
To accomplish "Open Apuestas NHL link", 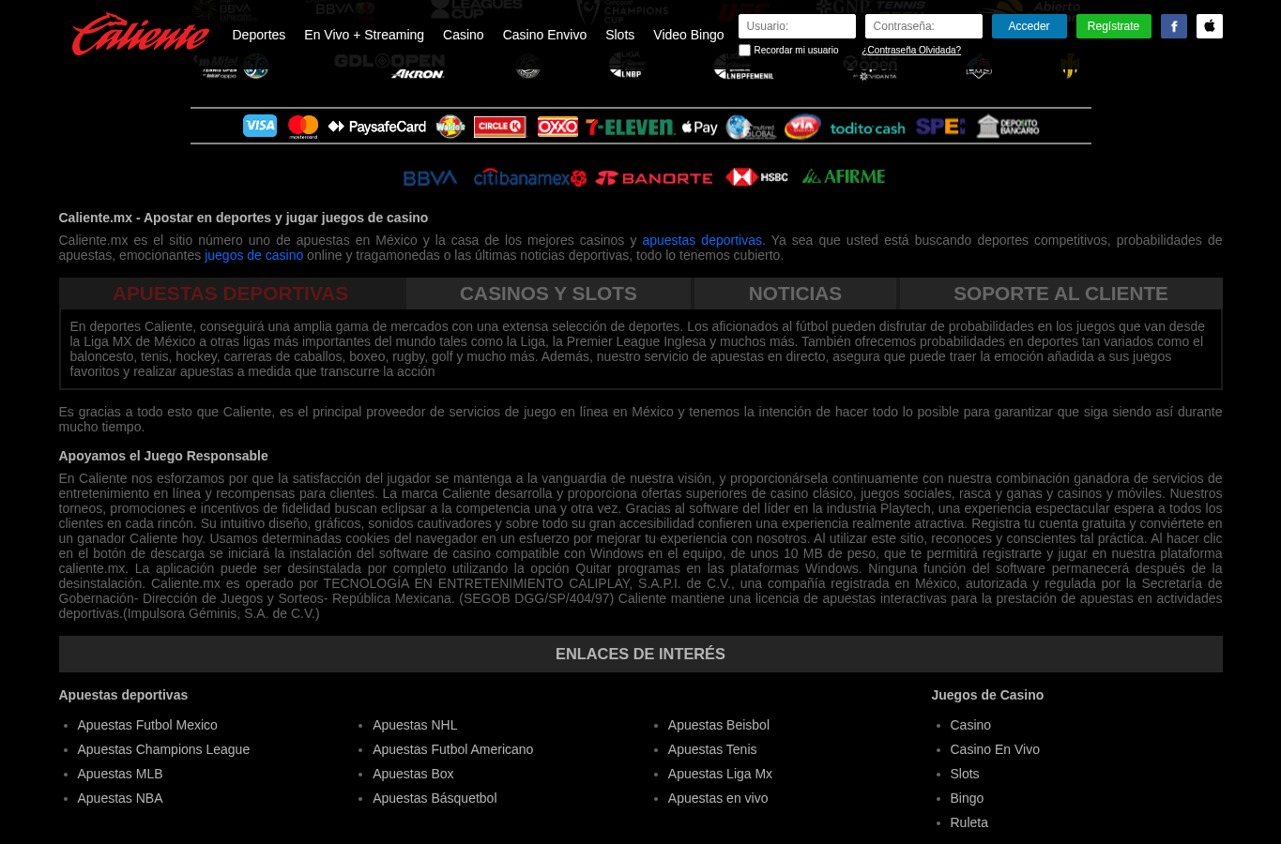I will click(x=415, y=725).
